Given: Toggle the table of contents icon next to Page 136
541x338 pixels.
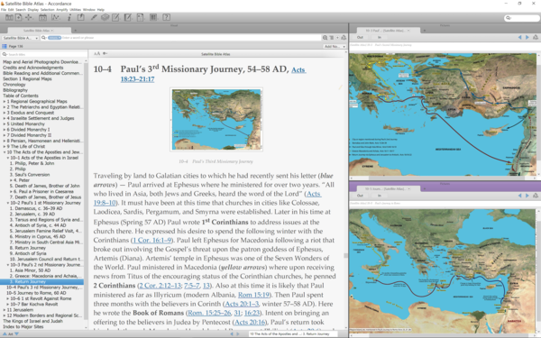Looking at the screenshot, I should (5, 46).
